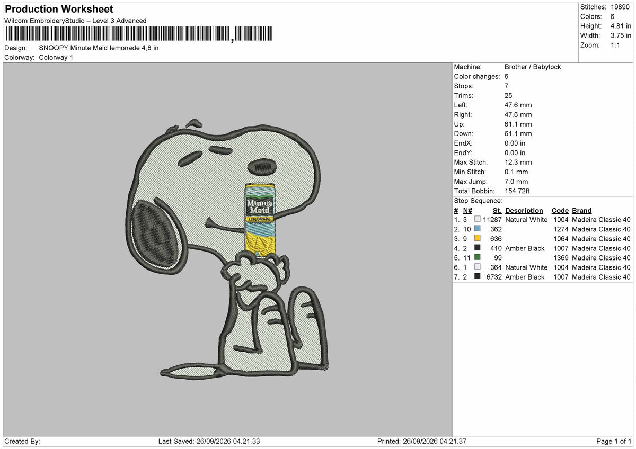The image size is (636, 449).
Task: Click the stitch count '99' in row 5
Action: click(498, 257)
